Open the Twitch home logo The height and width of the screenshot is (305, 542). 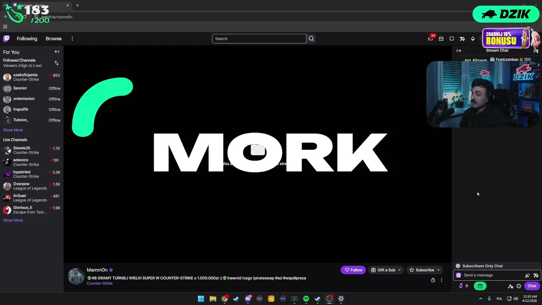click(6, 39)
